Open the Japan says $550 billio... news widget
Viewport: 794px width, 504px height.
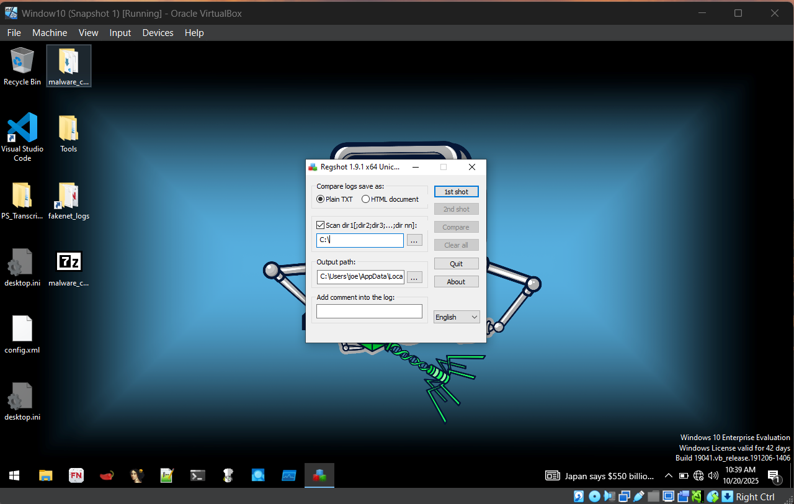pyautogui.click(x=600, y=476)
